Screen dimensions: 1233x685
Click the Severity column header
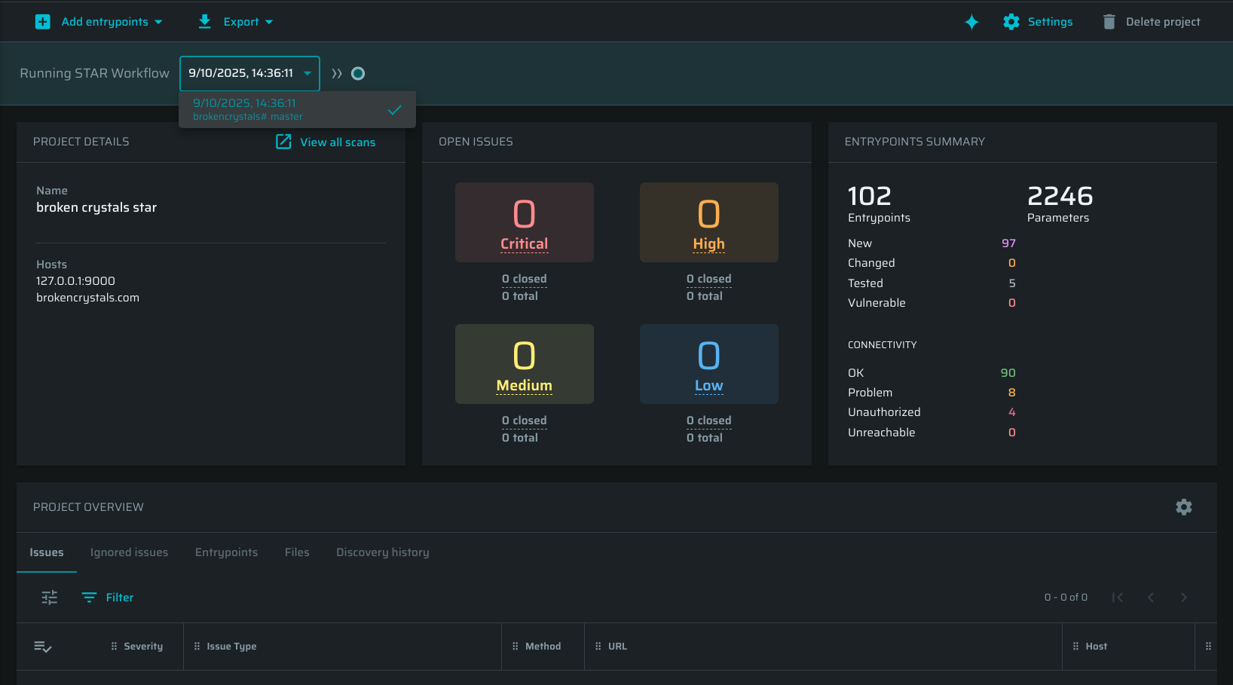click(x=143, y=647)
